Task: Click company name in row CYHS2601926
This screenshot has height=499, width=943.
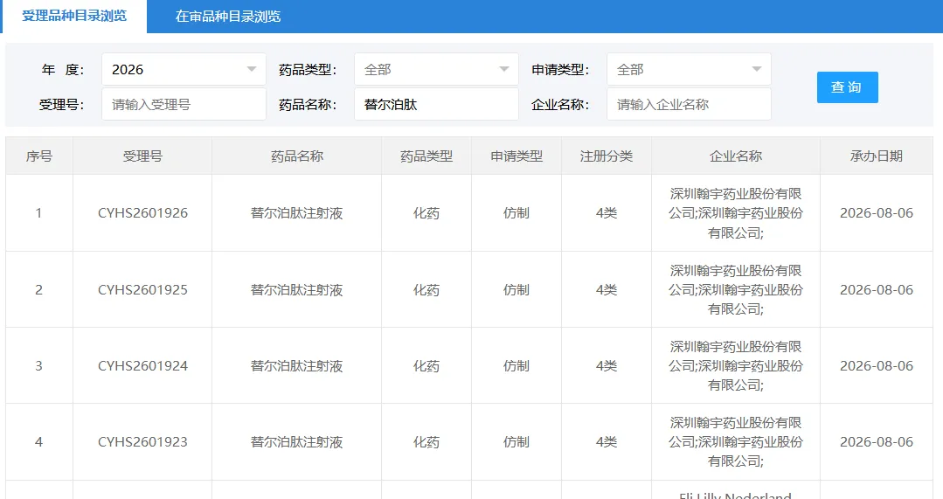Action: coord(736,213)
